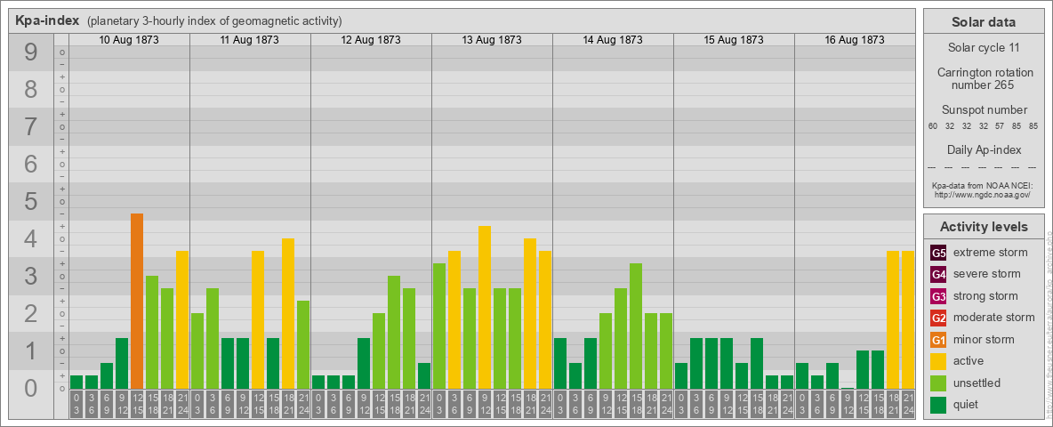
Task: Click the 14 Aug 15-18 light green bar
Action: coord(636,326)
